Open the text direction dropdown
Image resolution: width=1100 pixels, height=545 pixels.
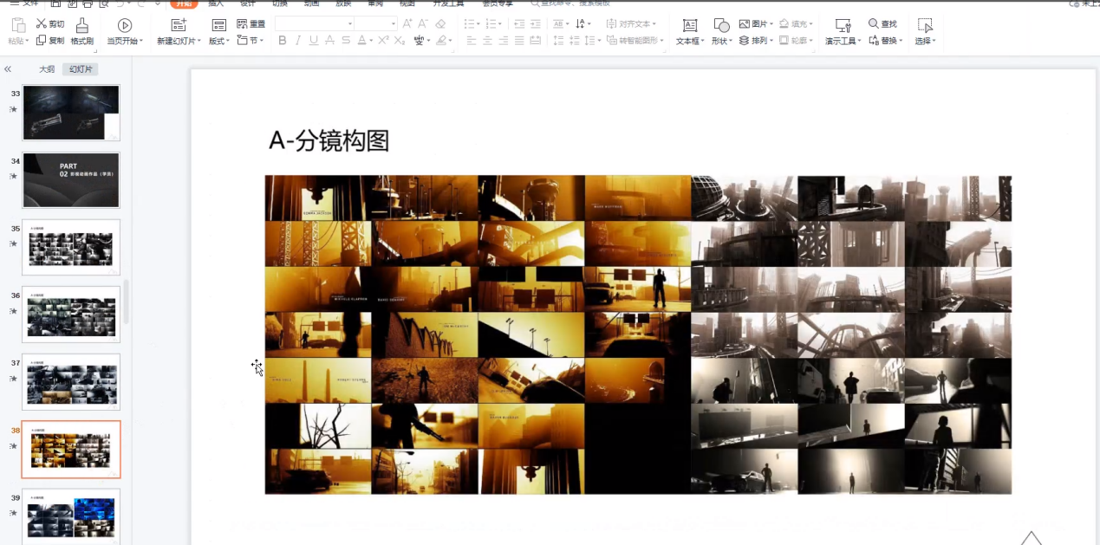(583, 24)
